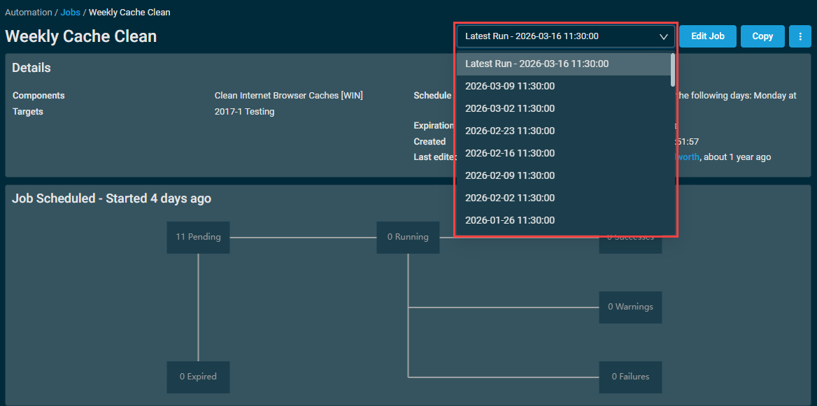Click the 0 Running status box
This screenshot has width=817, height=406.
click(408, 238)
